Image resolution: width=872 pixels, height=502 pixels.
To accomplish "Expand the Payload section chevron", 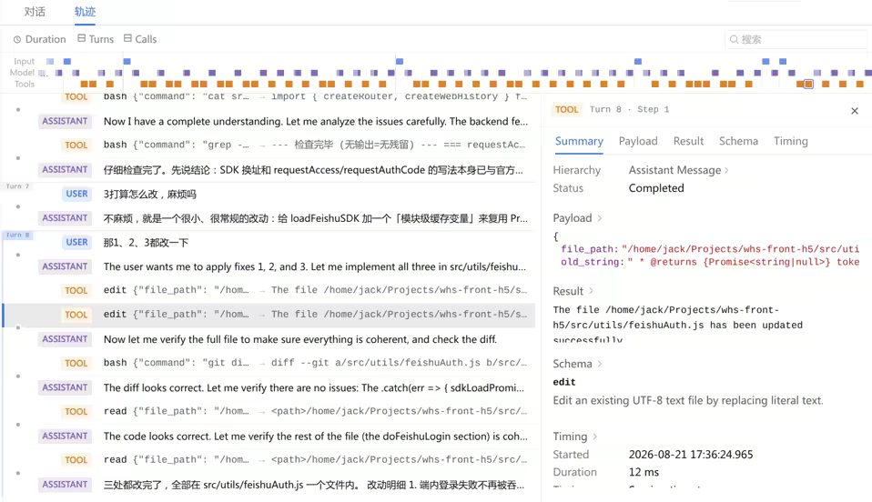I will [x=600, y=218].
